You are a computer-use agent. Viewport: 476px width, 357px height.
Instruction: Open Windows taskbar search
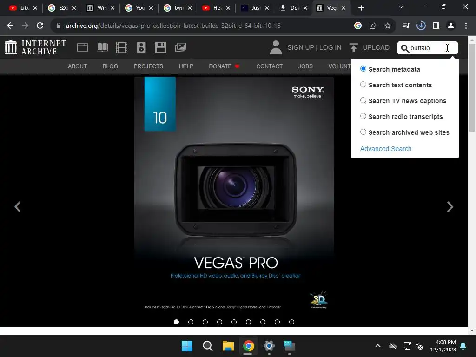pyautogui.click(x=208, y=346)
